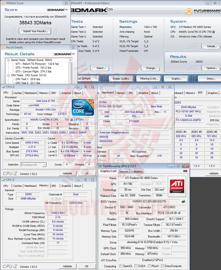Click the DRAM Frequency value field

click(58, 213)
